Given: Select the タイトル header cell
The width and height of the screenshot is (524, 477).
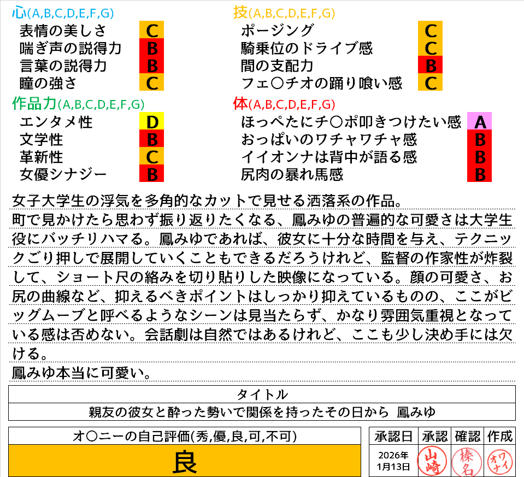Looking at the screenshot, I should 262,394.
